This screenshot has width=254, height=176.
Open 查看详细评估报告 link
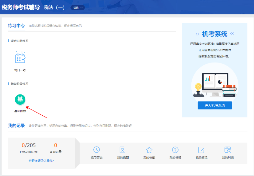pyautogui.click(x=41, y=161)
